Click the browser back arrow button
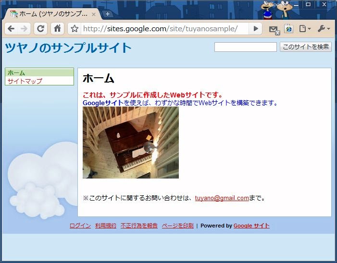The image size is (337, 263). point(11,29)
